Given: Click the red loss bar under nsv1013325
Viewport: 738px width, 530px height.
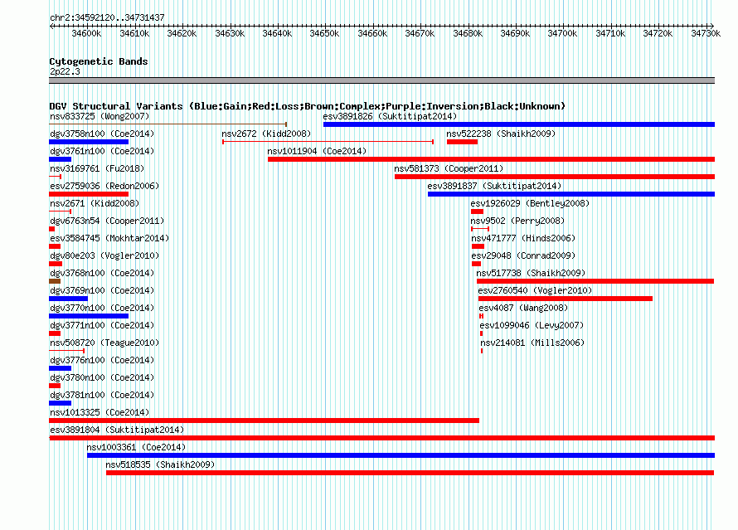Looking at the screenshot, I should [x=264, y=421].
